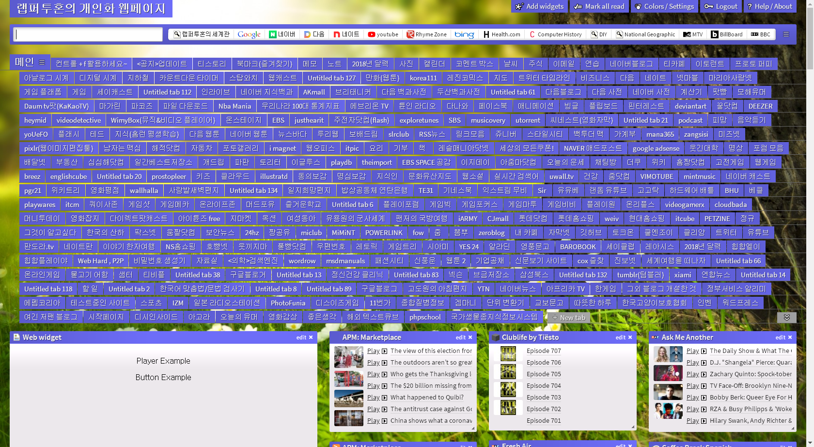Open Episode 701 link
The image size is (814, 447).
[544, 421]
